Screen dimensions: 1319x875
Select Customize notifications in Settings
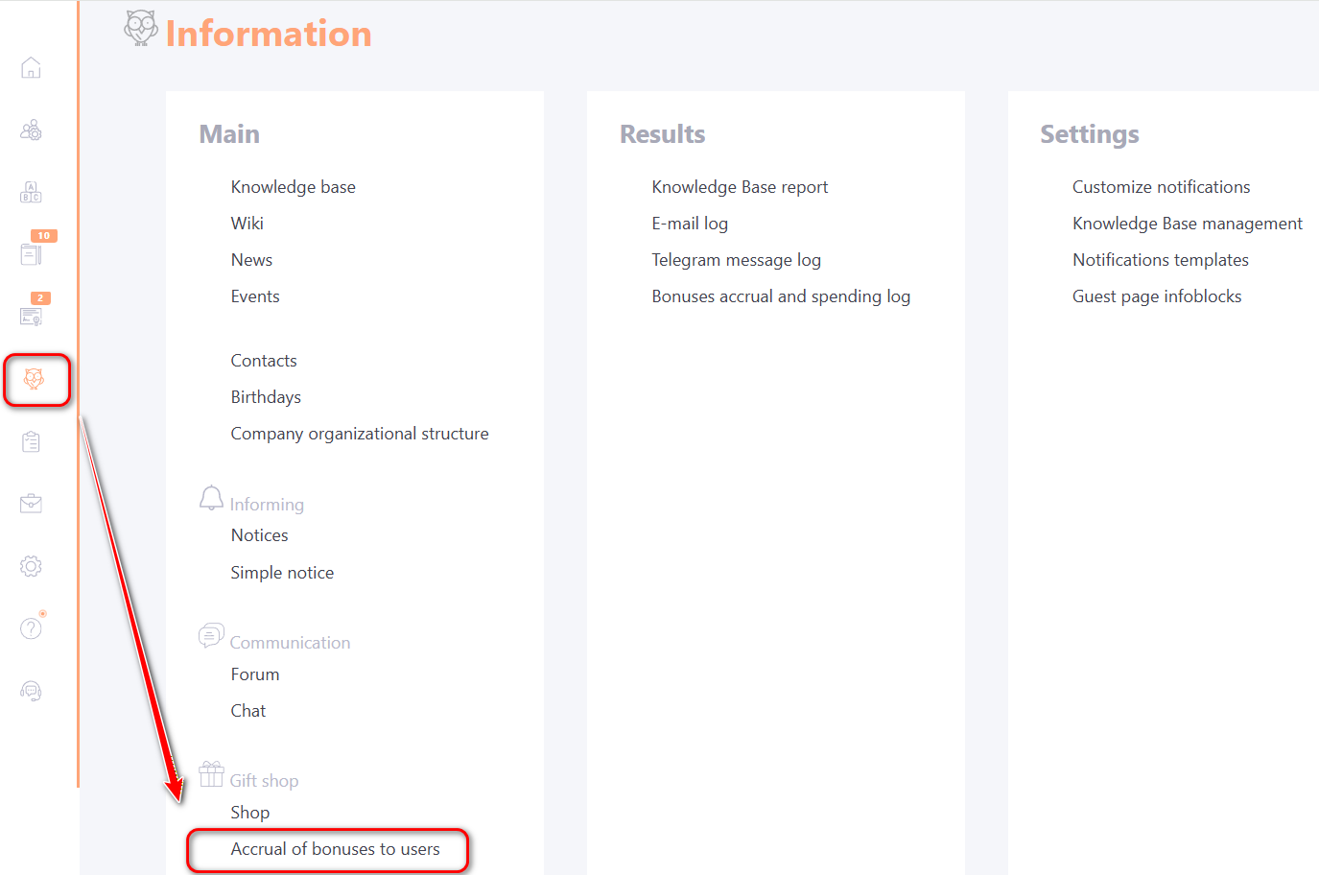(1161, 187)
